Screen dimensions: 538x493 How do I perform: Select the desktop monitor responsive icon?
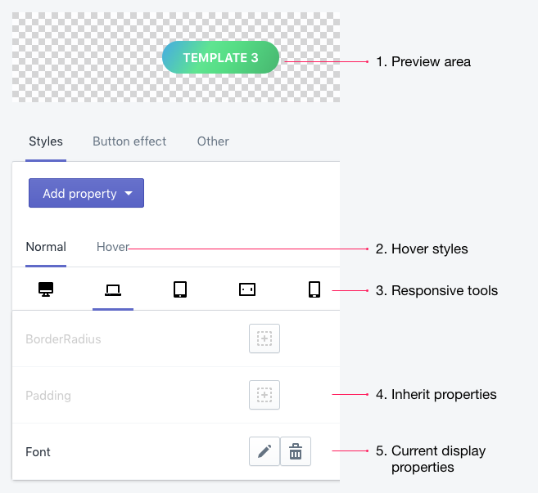click(x=46, y=289)
